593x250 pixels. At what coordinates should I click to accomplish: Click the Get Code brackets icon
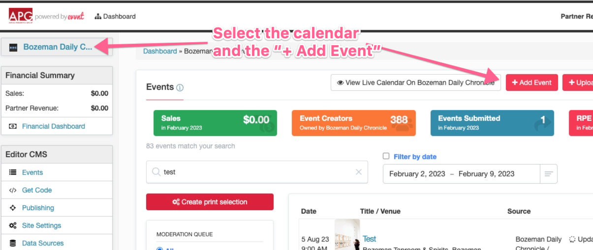pos(13,190)
